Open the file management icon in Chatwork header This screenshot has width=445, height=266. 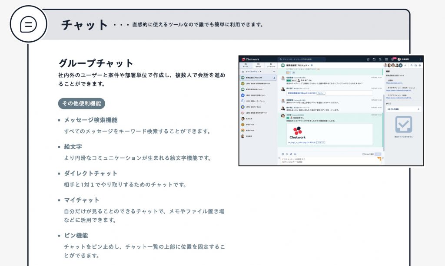(x=374, y=59)
